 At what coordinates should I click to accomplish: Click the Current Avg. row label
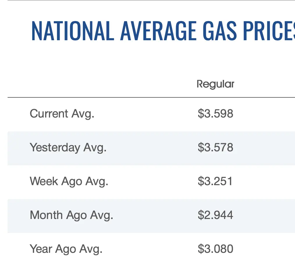point(62,114)
